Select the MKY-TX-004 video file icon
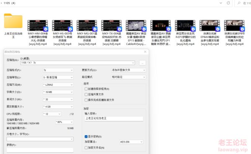251x154 pixels. (111, 26)
